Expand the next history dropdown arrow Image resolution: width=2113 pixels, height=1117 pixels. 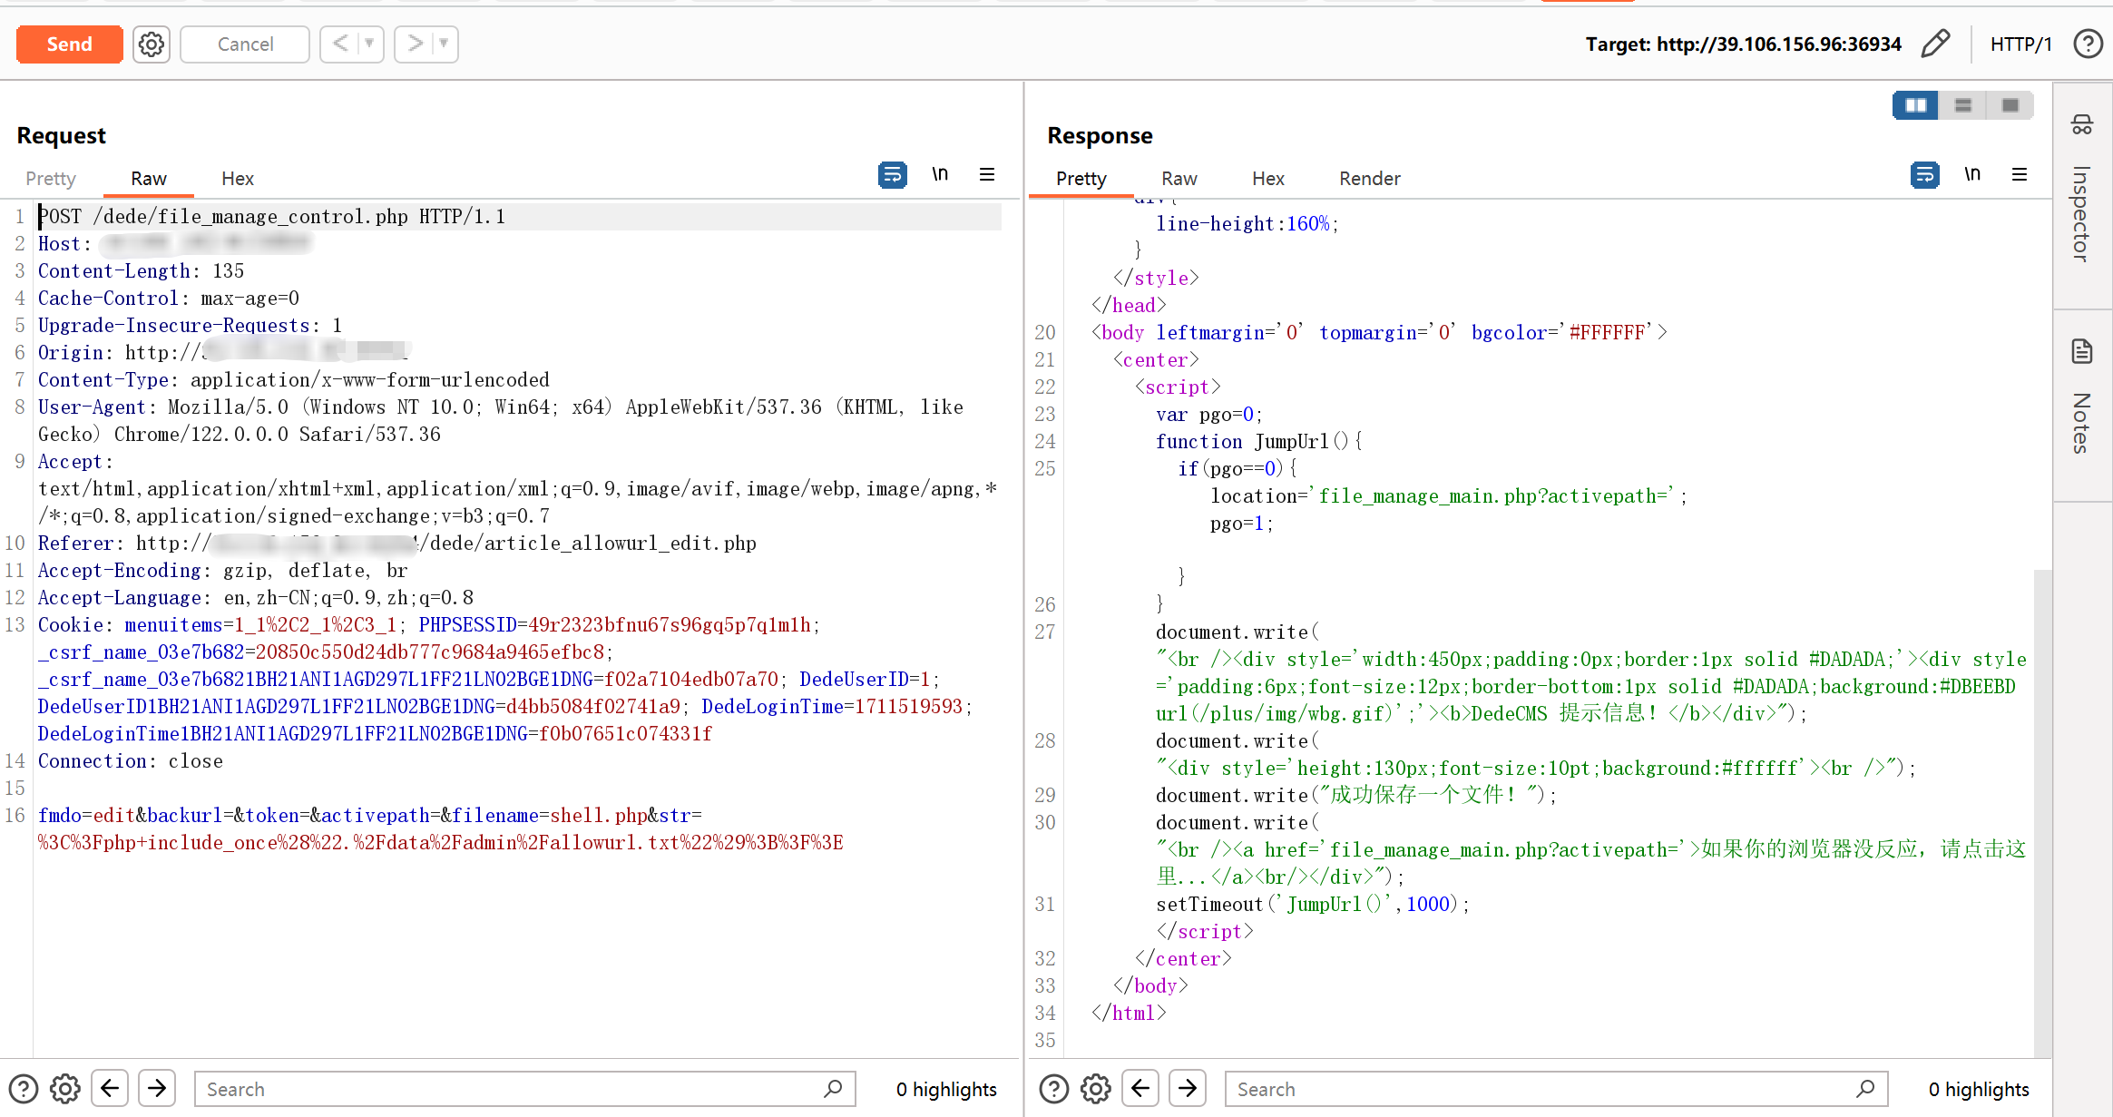click(444, 44)
